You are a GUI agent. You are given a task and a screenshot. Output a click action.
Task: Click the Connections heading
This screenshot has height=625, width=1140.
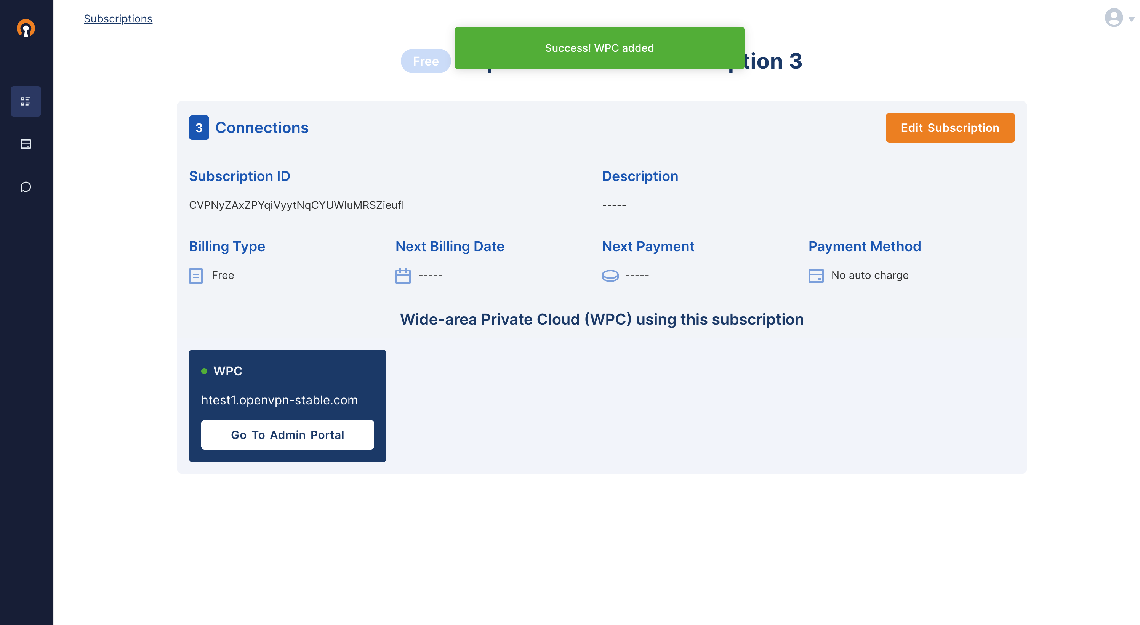click(x=261, y=128)
